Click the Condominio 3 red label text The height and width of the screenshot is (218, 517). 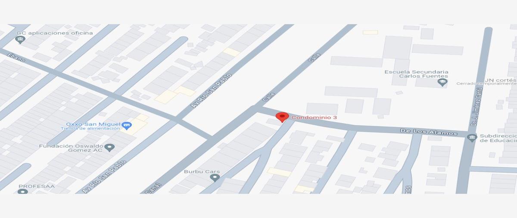[311, 117]
